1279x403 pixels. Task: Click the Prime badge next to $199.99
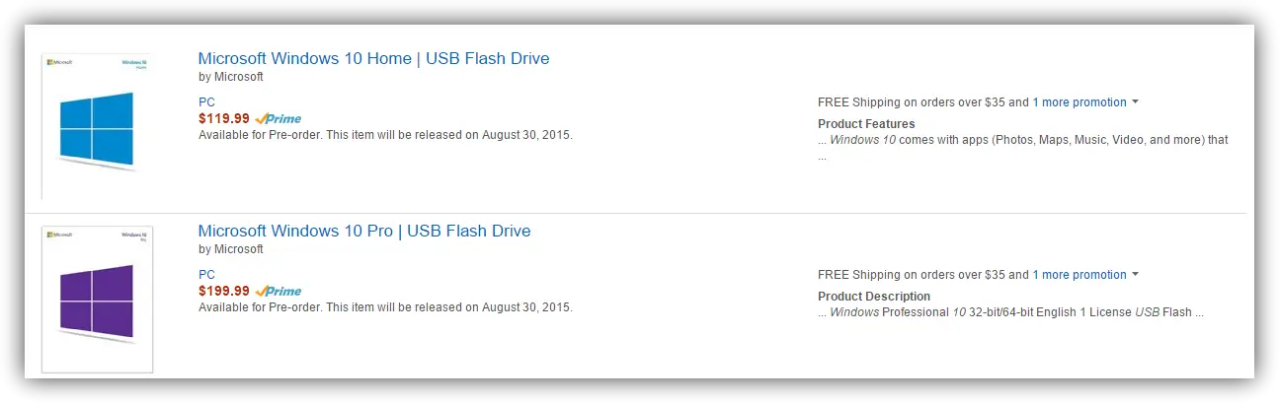point(278,292)
